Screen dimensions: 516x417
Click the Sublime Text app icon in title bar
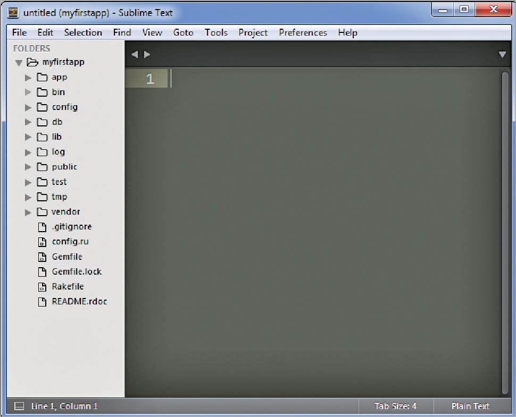(x=14, y=13)
